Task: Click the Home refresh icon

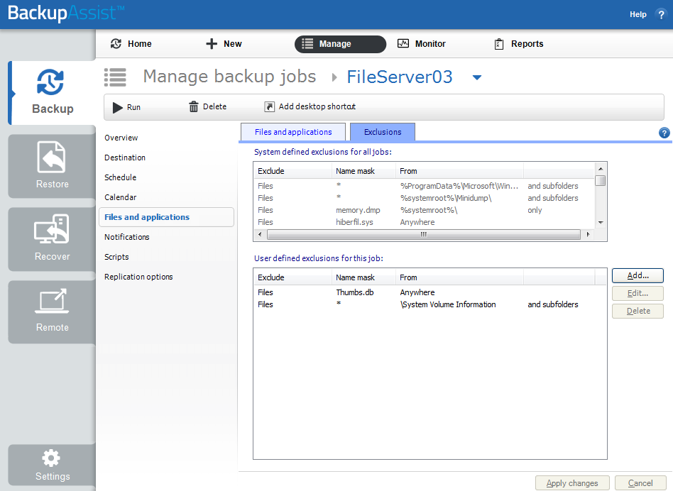Action: (x=116, y=44)
